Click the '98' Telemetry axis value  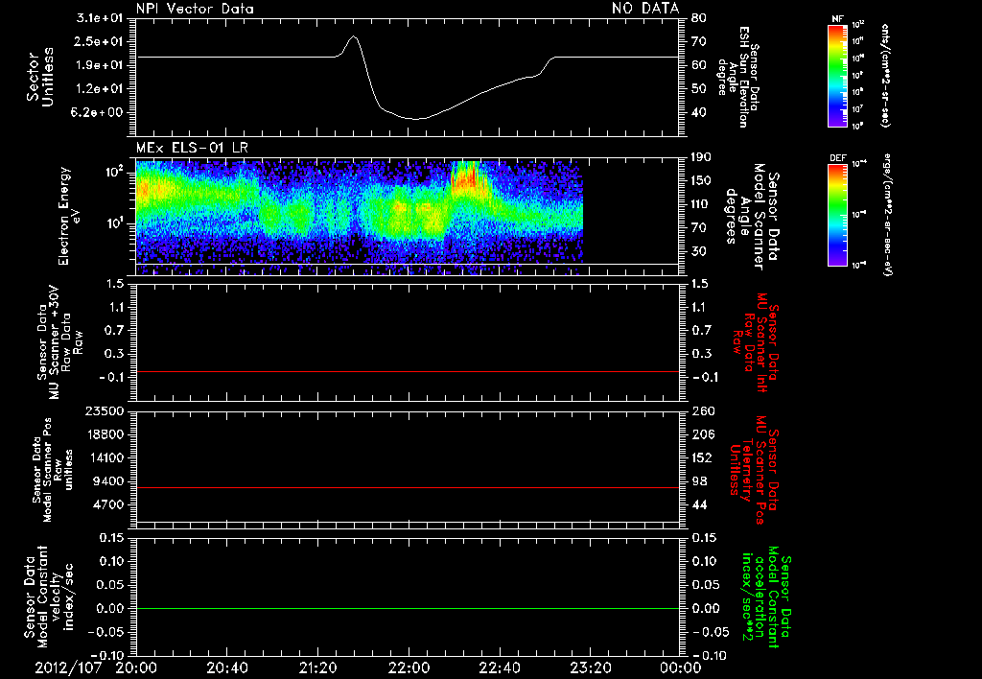coord(699,481)
